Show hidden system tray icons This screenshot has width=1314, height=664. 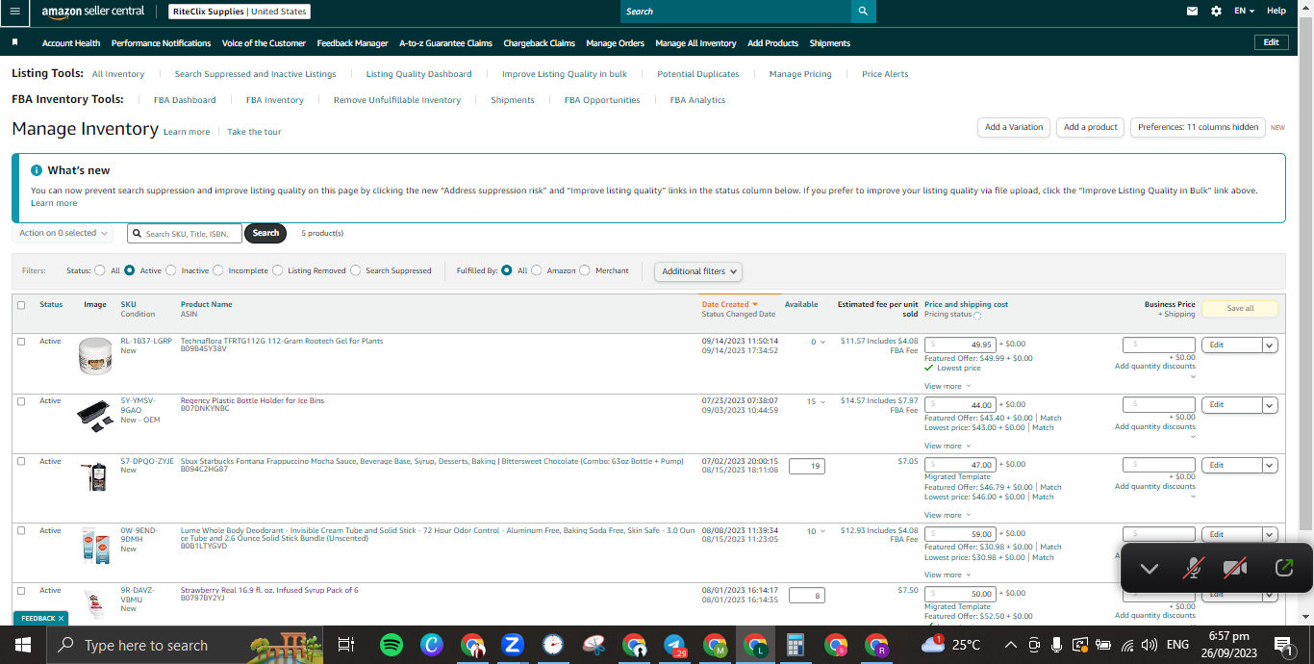coord(1011,645)
